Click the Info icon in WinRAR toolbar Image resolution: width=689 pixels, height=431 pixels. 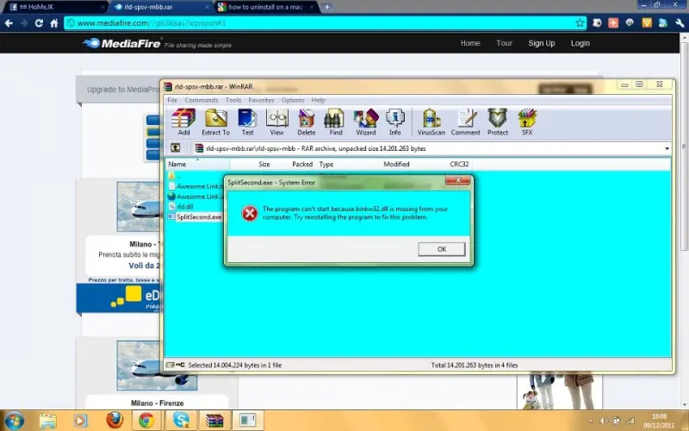[394, 122]
